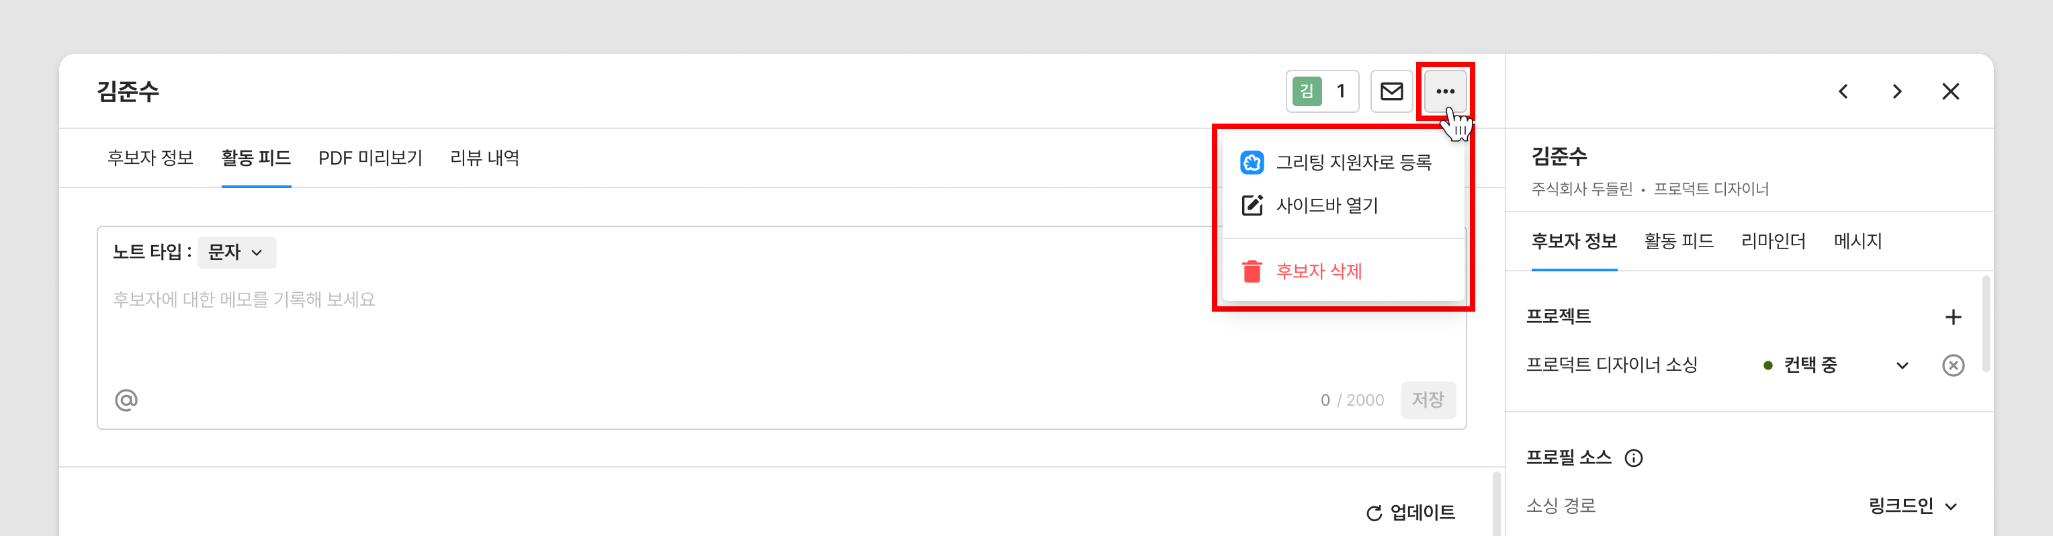Screen dimensions: 2053x536
Task: Choose 사이드바 열기 from the menu
Action: (x=1326, y=206)
